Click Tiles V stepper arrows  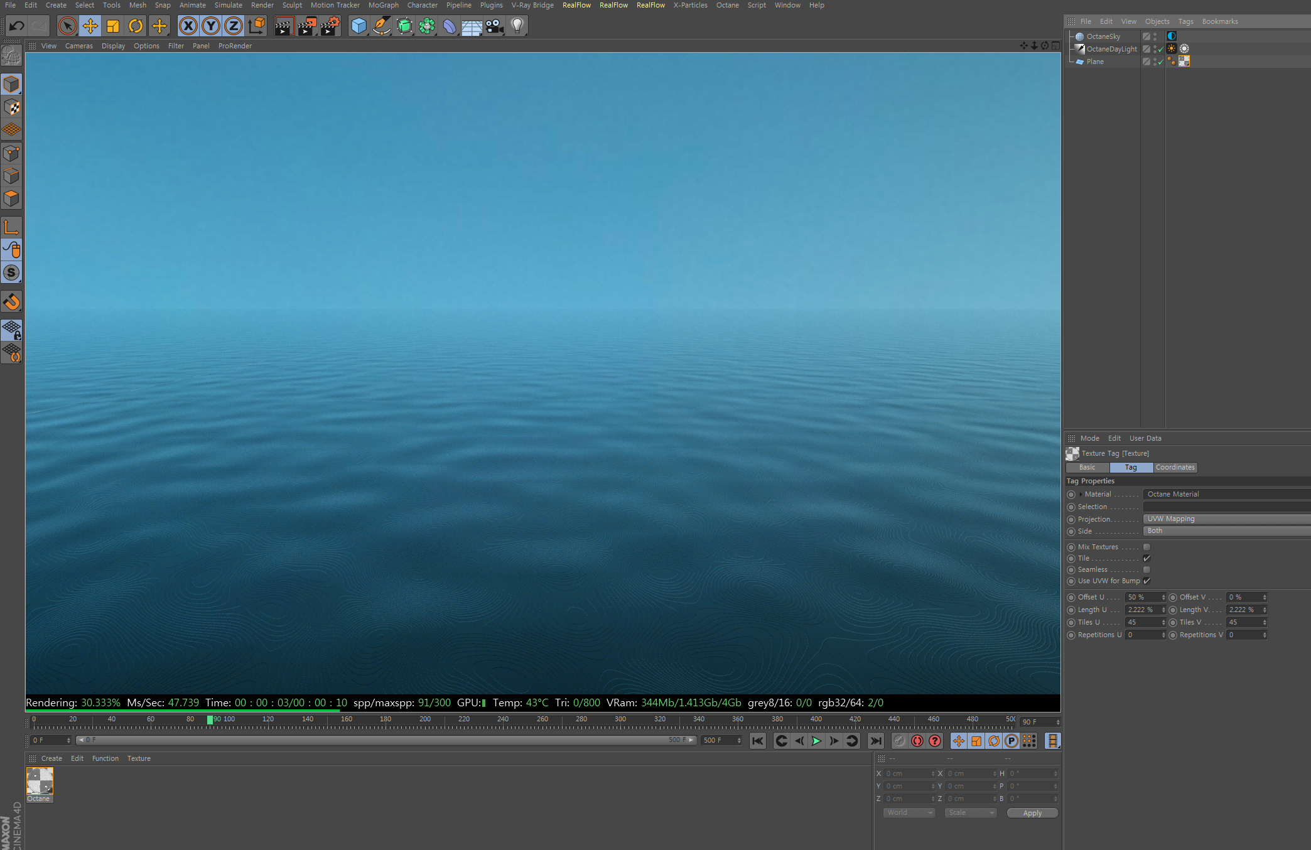click(1265, 622)
